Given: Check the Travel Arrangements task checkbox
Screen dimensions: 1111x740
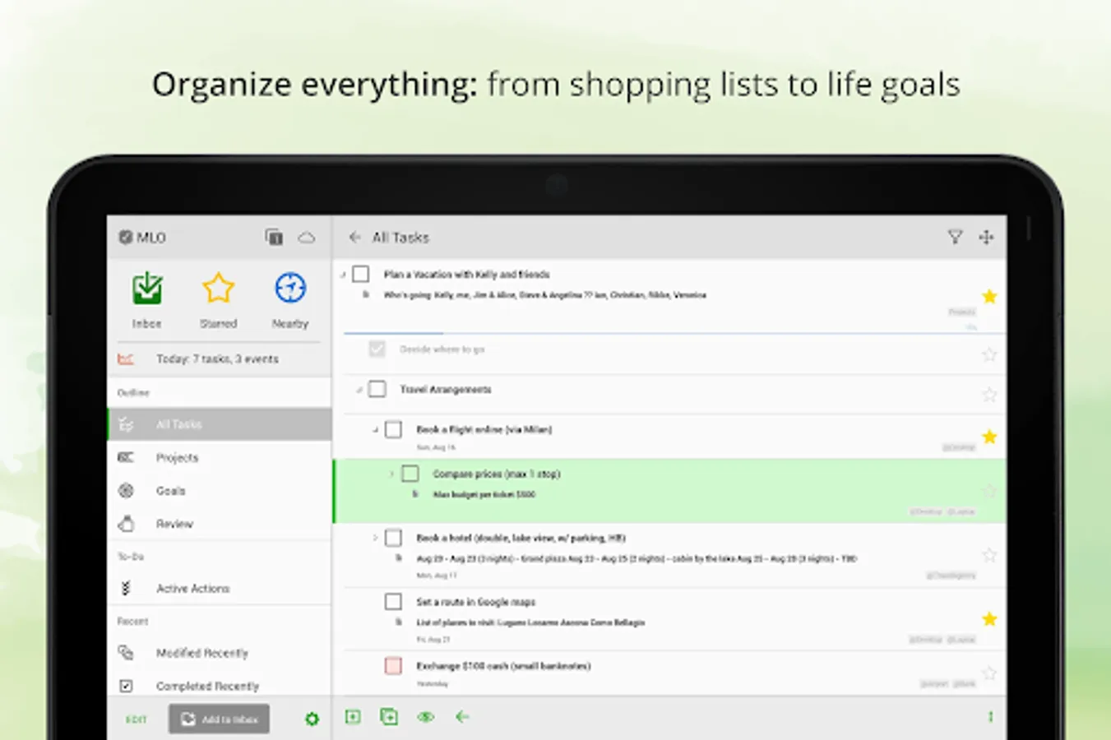Looking at the screenshot, I should [377, 389].
